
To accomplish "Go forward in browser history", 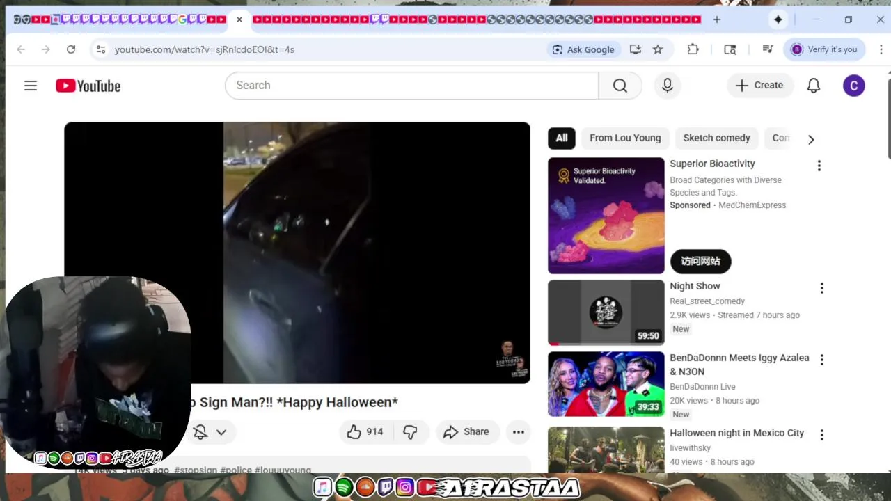I will (46, 49).
